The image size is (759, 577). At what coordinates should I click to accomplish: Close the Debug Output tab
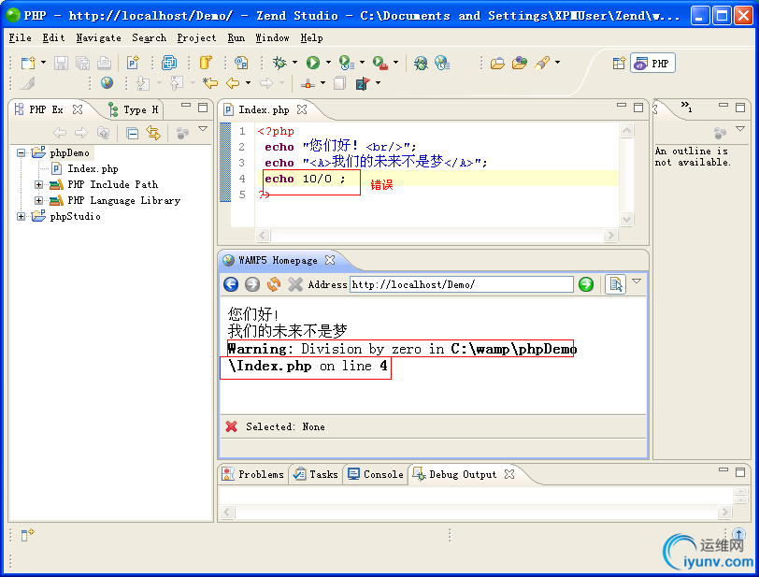point(509,474)
